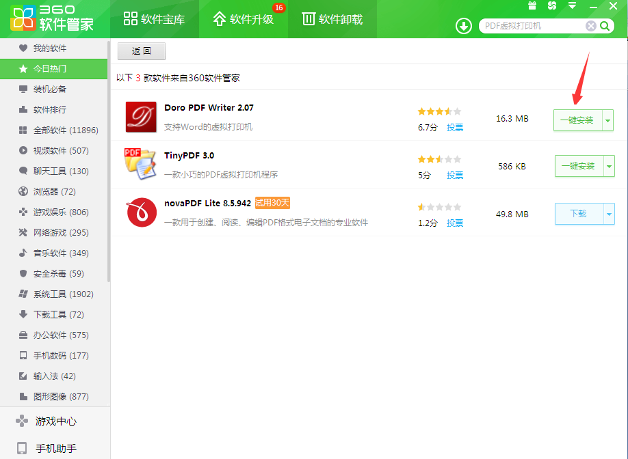The width and height of the screenshot is (628, 459).
Task: Click the novaPDF Lite app icon
Action: [x=142, y=212]
